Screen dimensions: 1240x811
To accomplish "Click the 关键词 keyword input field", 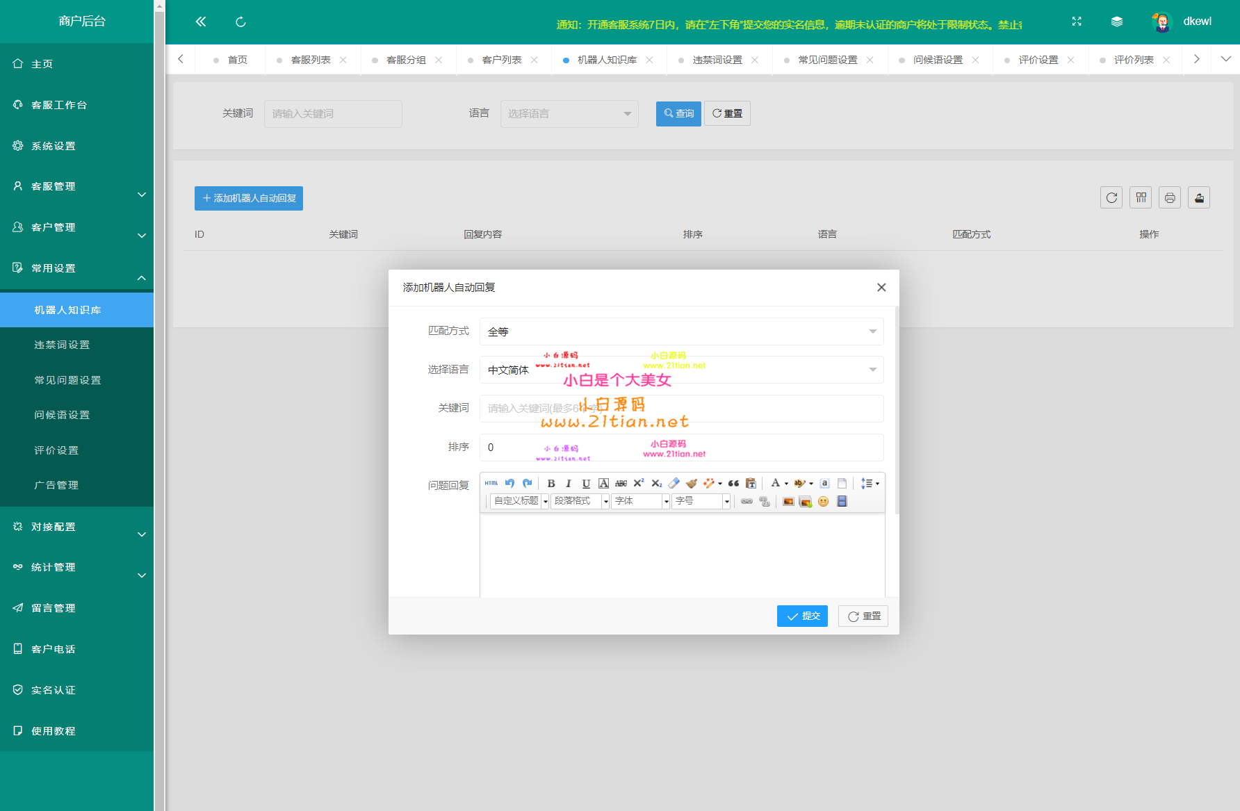I will (681, 409).
